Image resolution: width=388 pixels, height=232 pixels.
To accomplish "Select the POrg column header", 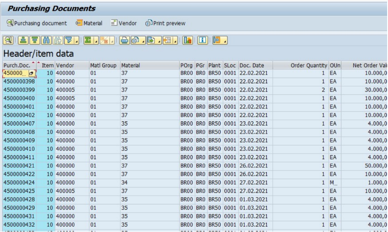I will [x=187, y=65].
